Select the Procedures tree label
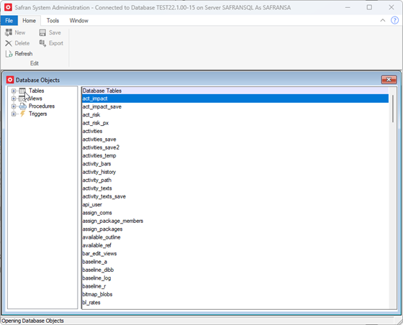Screen dimensions: 403x325 tap(42, 106)
